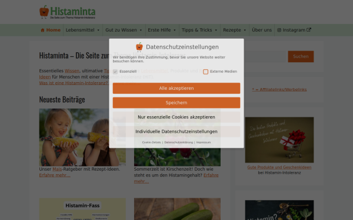Expand the Rezepte dropdown arrow
This screenshot has width=353, height=220.
tap(245, 30)
